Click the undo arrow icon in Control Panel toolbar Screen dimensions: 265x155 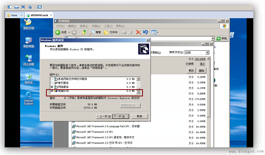point(145,32)
